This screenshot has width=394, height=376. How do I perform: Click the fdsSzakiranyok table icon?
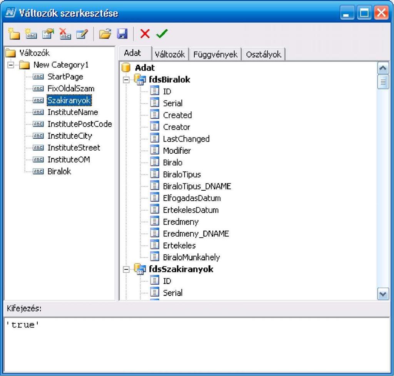pyautogui.click(x=140, y=269)
